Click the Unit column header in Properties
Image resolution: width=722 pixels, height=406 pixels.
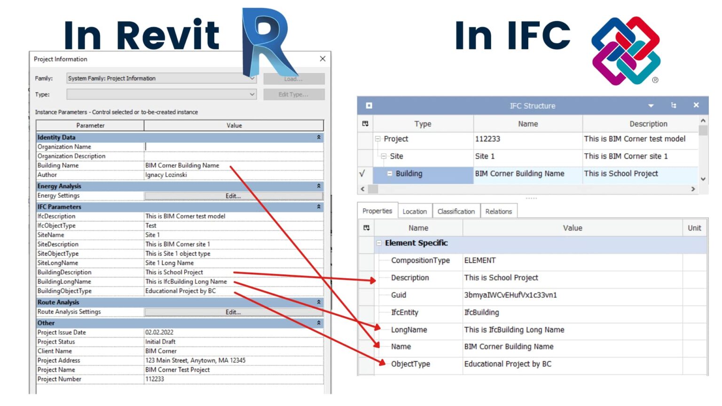pos(694,228)
